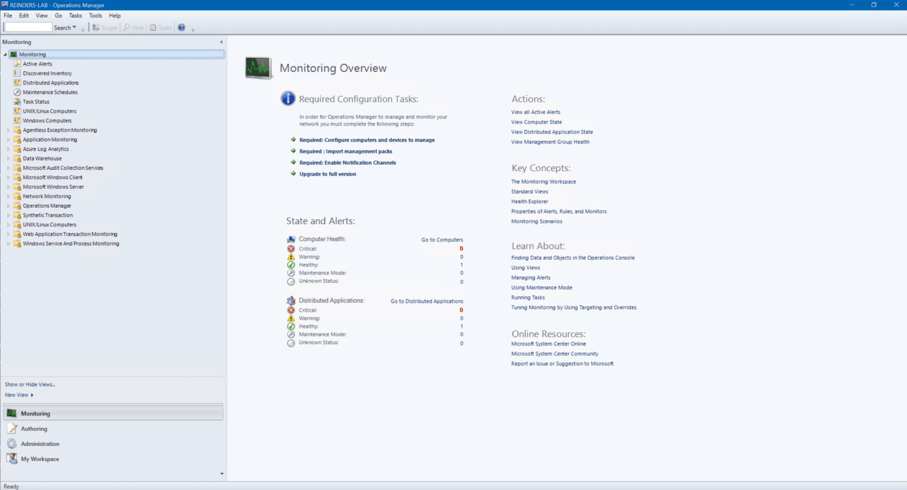This screenshot has width=907, height=490.
Task: Select the Discovered Inventory view
Action: pyautogui.click(x=47, y=73)
